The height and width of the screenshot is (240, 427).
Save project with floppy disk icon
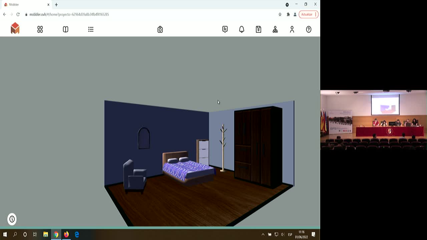point(259,30)
